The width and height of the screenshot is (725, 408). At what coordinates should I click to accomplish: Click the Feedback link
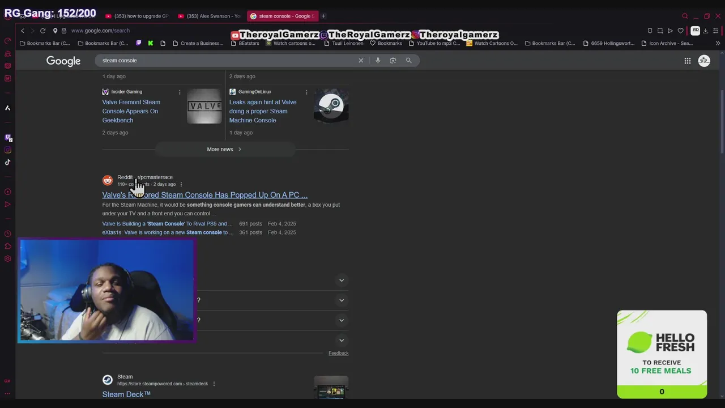click(338, 353)
